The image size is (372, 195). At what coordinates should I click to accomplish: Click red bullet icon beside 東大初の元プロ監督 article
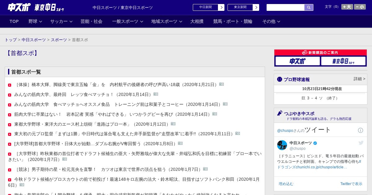10,134
